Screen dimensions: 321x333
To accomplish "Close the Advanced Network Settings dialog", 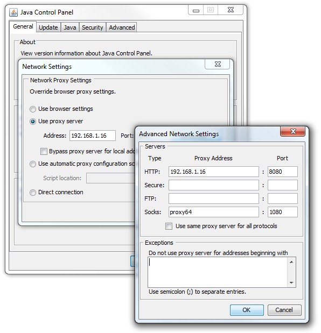I will (x=293, y=131).
